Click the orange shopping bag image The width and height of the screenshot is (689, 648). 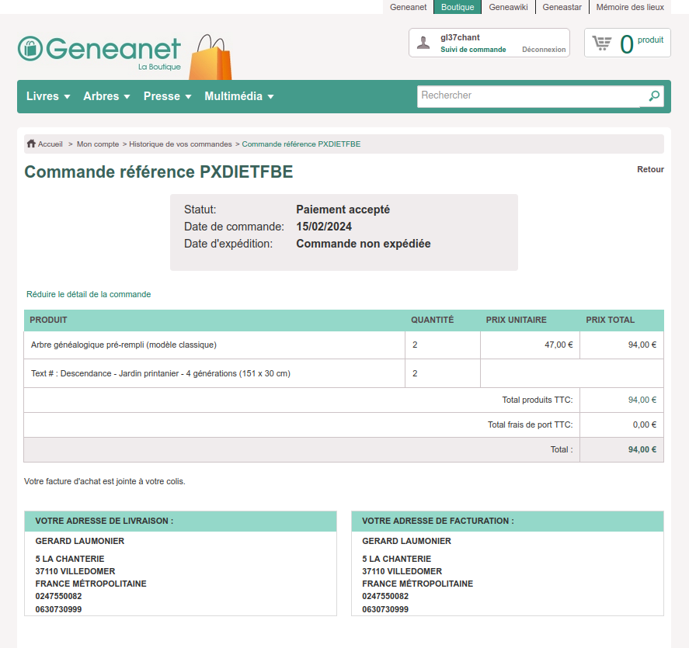pos(210,57)
